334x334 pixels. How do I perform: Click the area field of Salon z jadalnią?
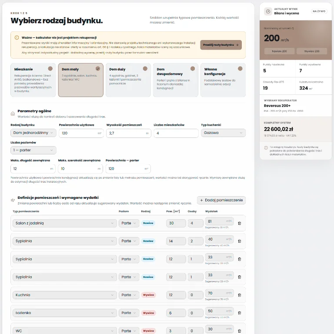point(176,223)
